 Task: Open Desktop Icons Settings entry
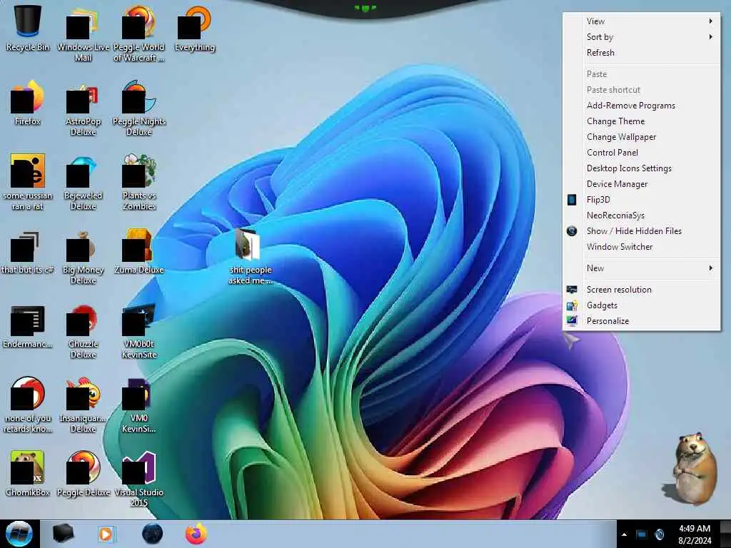click(x=642, y=168)
